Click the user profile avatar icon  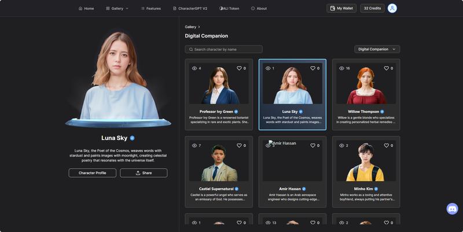click(x=392, y=8)
